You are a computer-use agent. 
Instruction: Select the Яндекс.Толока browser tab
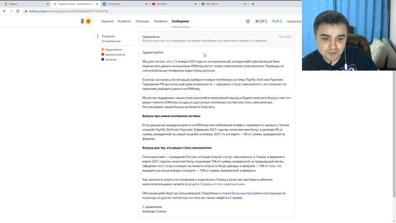75,4
